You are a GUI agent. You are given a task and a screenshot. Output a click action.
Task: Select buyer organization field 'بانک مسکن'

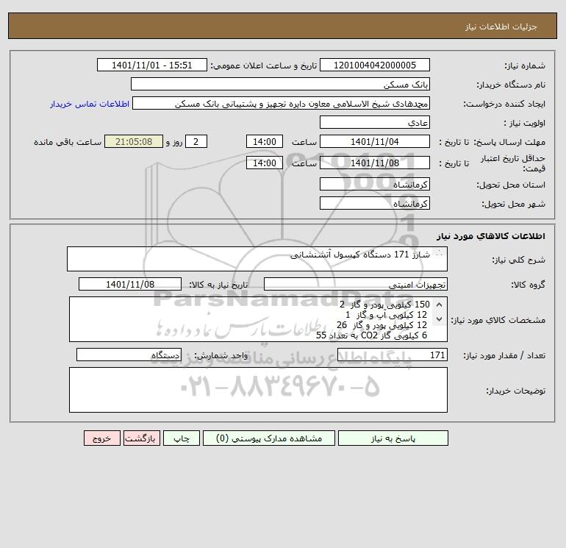point(280,84)
